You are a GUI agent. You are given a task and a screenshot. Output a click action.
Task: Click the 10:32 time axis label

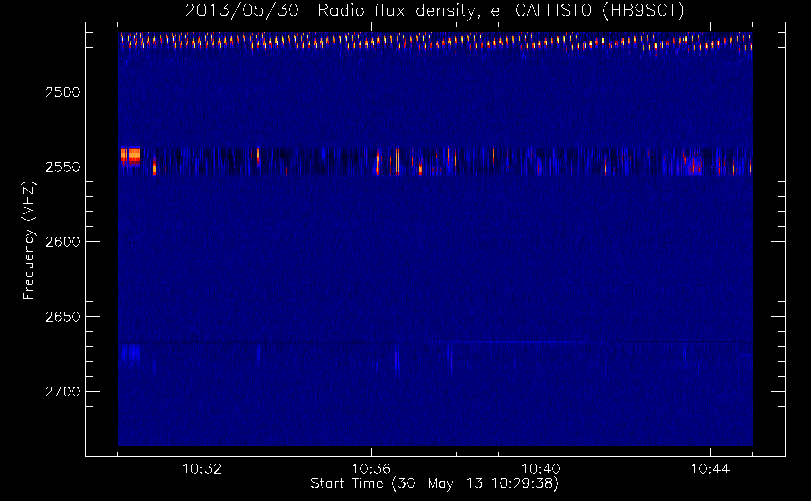(x=202, y=469)
